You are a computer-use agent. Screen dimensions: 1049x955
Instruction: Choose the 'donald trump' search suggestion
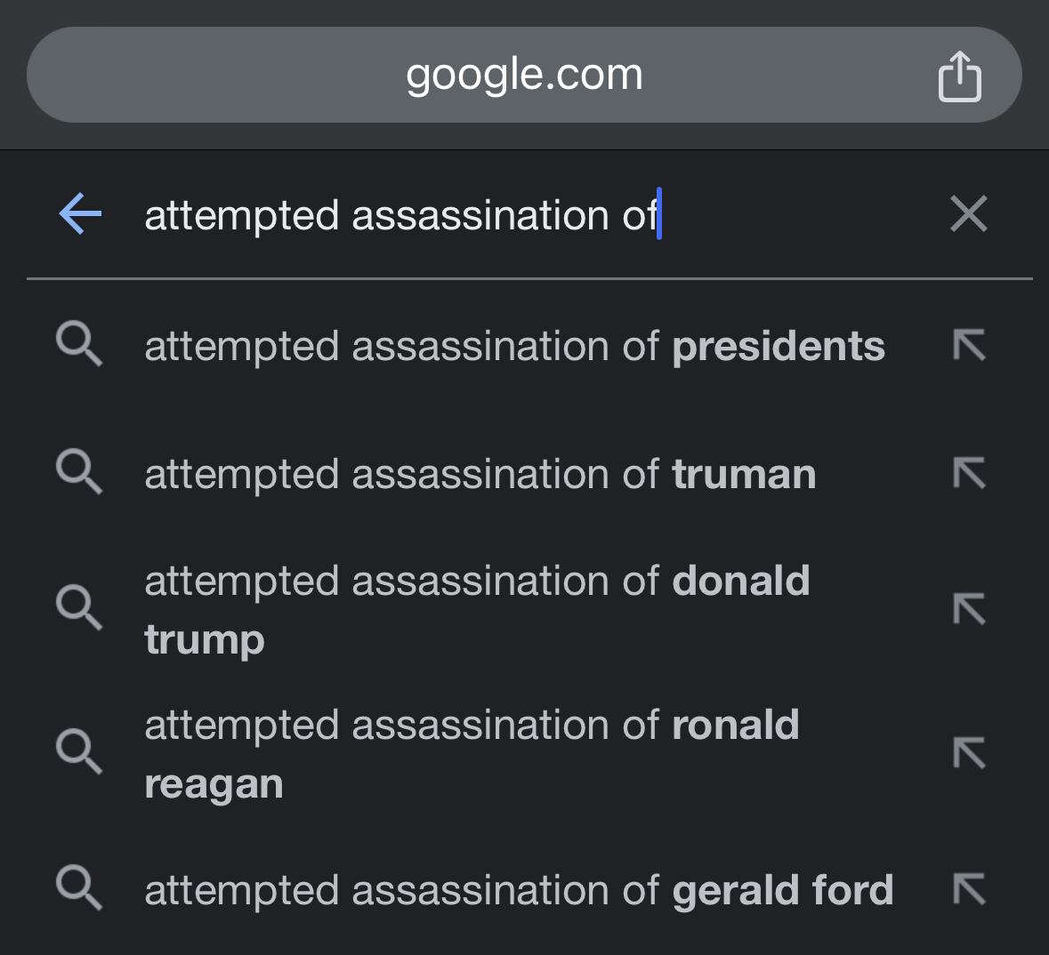[x=477, y=610]
